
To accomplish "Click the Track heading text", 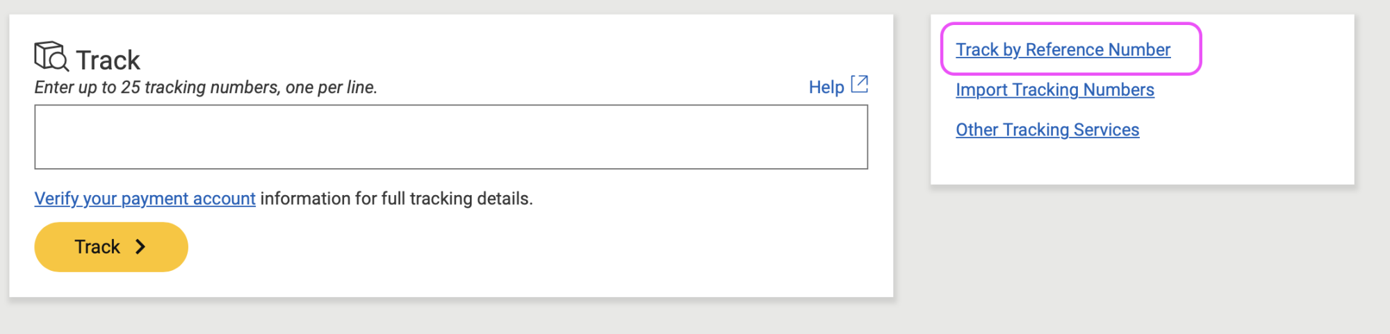I will click(108, 60).
